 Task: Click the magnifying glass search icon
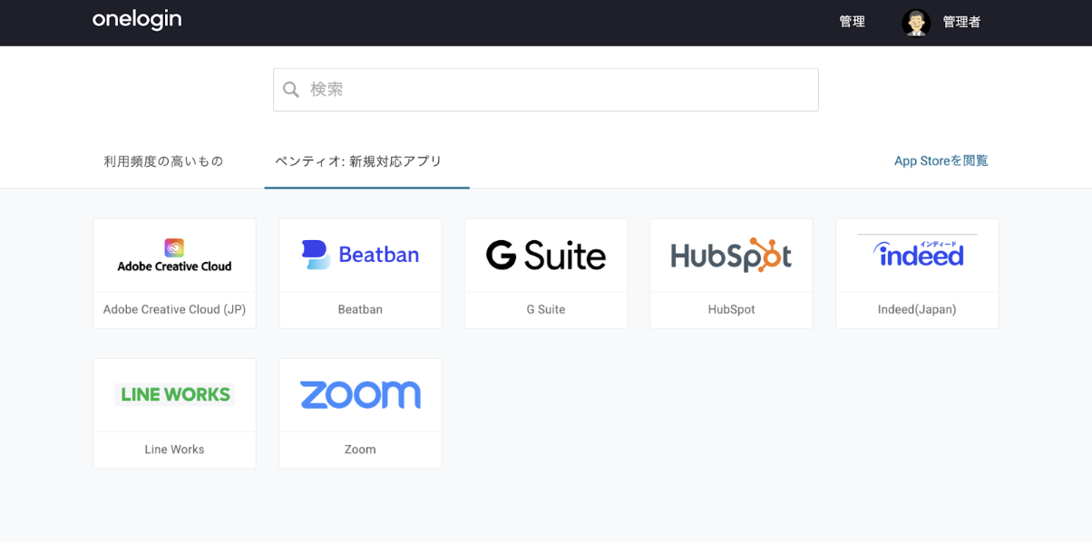291,90
